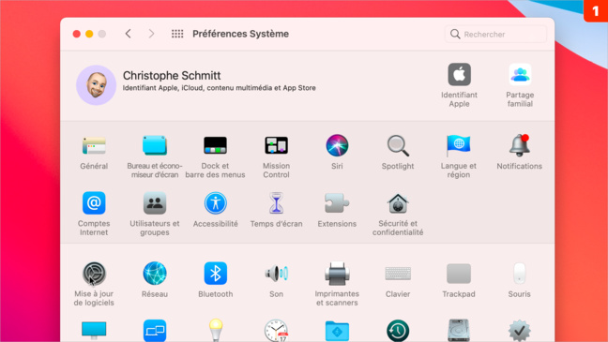This screenshot has height=342, width=608.
Task: Open the Sidecar dual-screen icon
Action: click(154, 331)
